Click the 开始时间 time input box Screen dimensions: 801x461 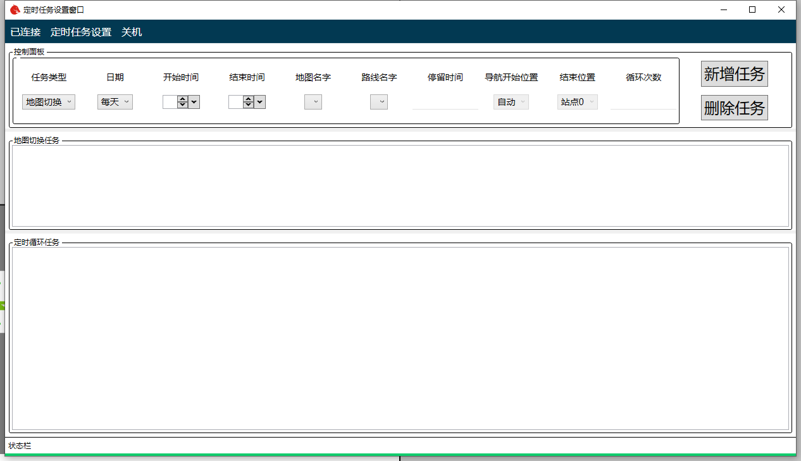click(170, 102)
